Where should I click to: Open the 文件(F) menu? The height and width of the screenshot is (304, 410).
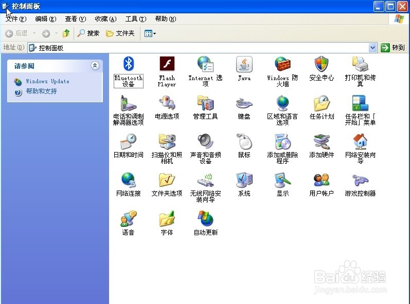tap(16, 19)
